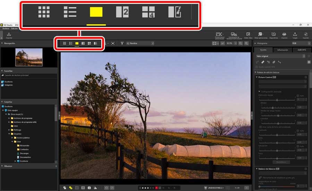
Task: Click the Exportar icon
Action: click(x=305, y=35)
